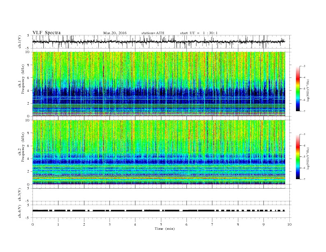The image size is (326, 252).
Task: Click the time axis tick label "1"
Action: pyautogui.click(x=58, y=224)
